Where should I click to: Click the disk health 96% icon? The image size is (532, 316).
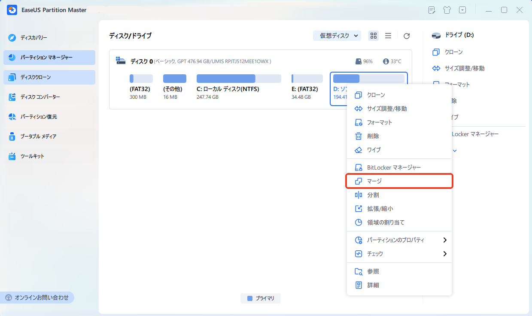click(359, 61)
